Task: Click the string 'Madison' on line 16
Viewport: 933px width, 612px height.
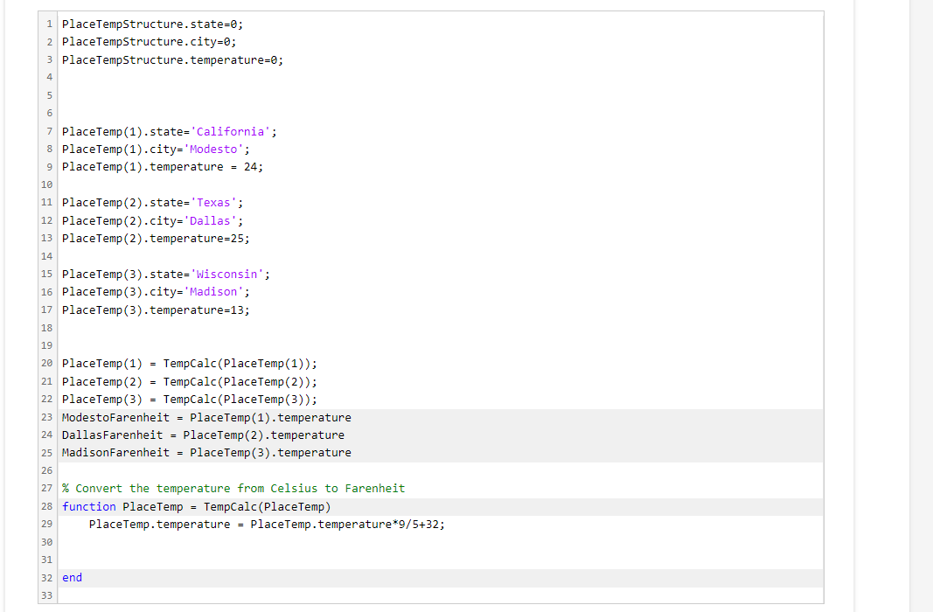Action: coord(213,292)
